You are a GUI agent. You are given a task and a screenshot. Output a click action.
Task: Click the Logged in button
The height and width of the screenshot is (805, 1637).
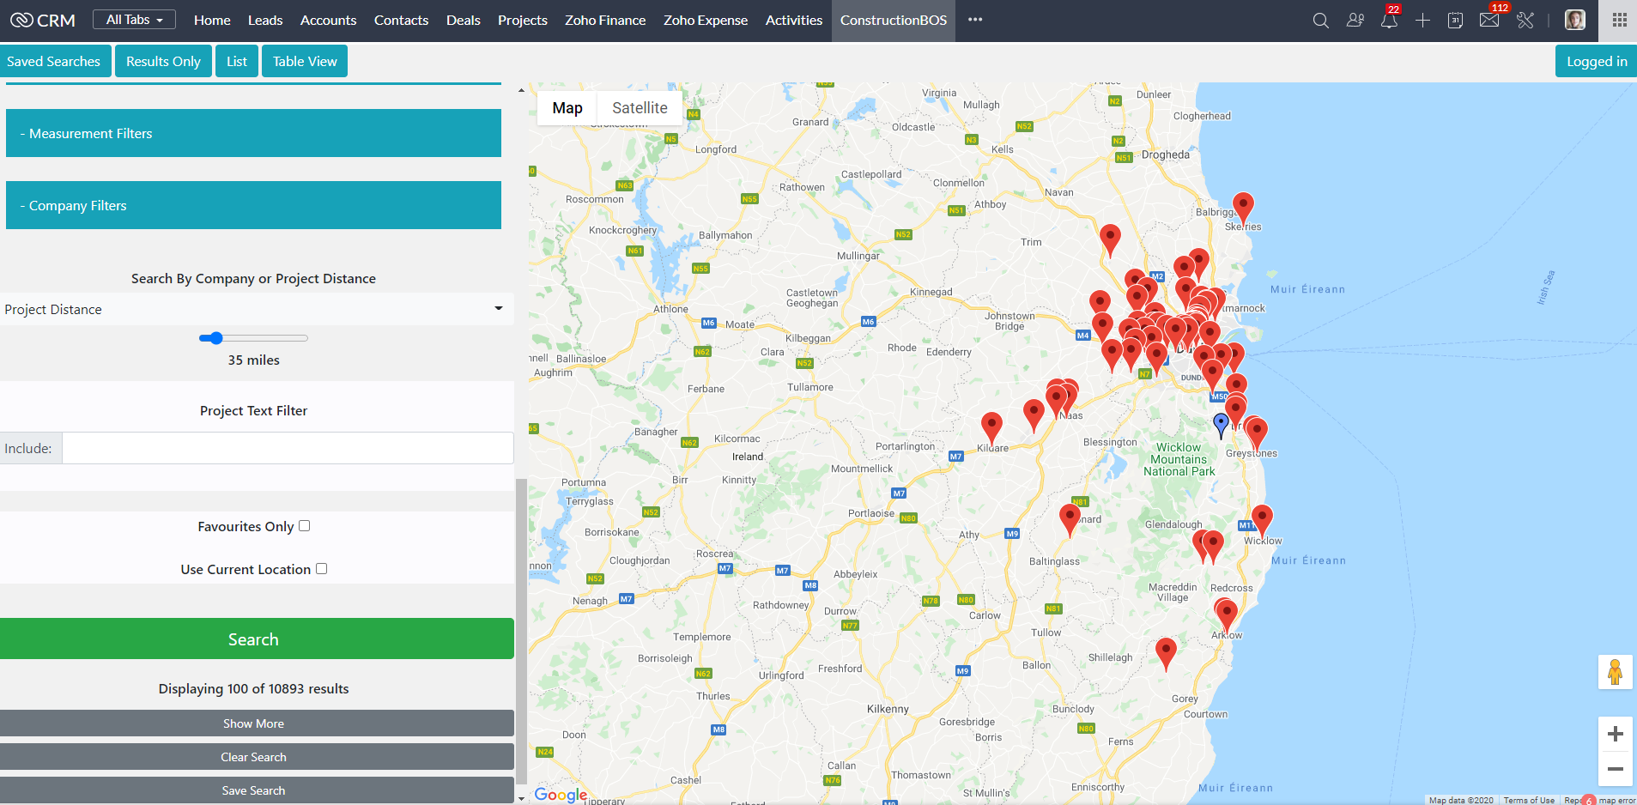1597,61
